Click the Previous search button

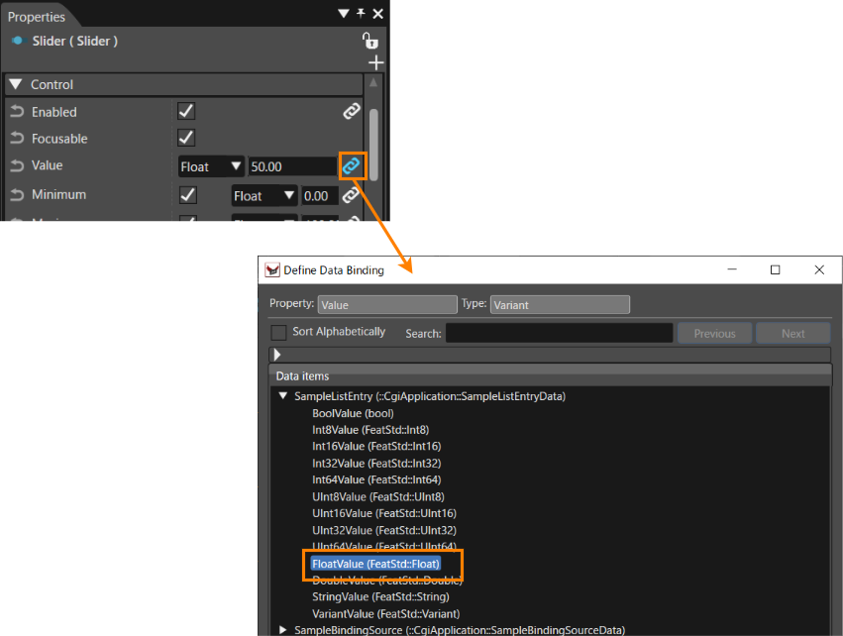pyautogui.click(x=714, y=333)
